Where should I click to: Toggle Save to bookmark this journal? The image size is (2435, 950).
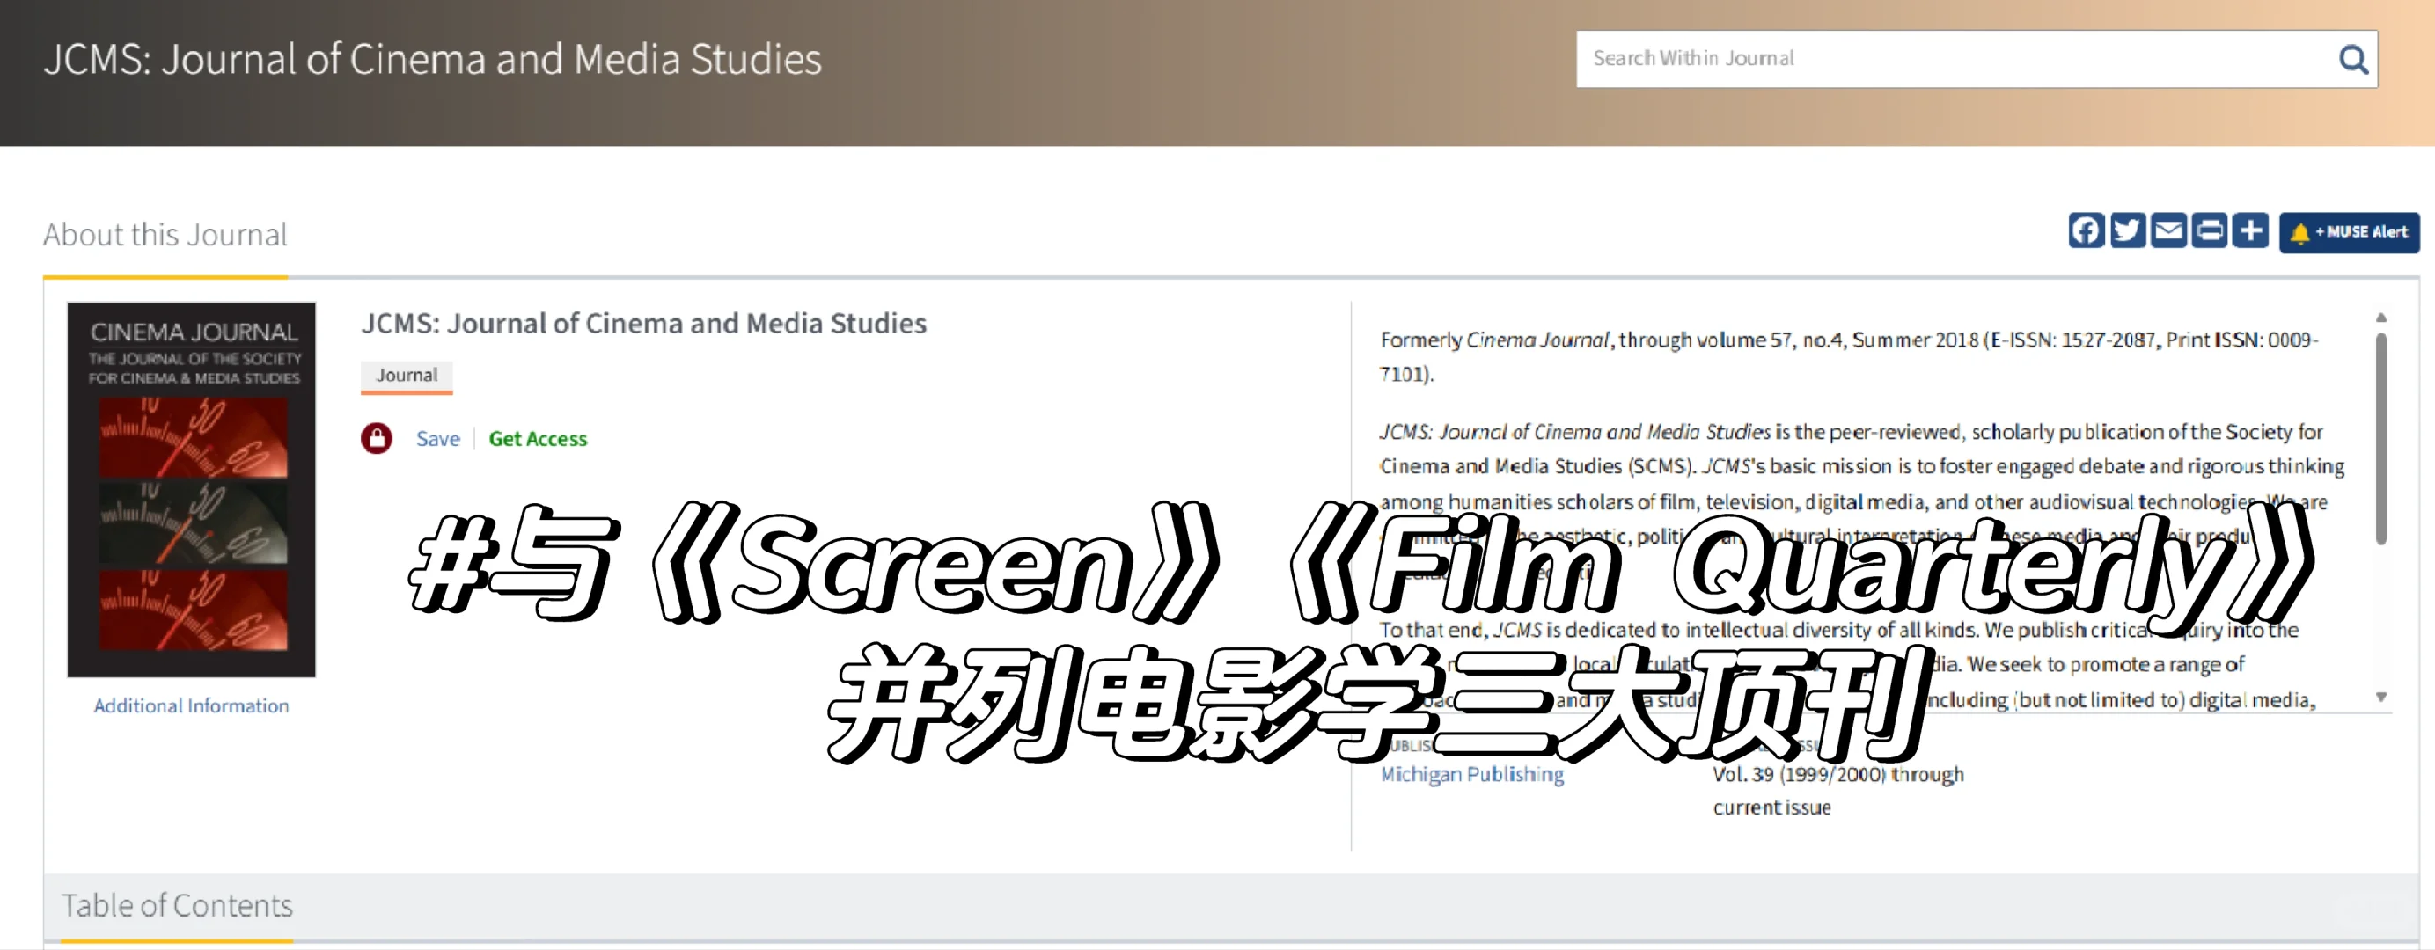pyautogui.click(x=436, y=439)
